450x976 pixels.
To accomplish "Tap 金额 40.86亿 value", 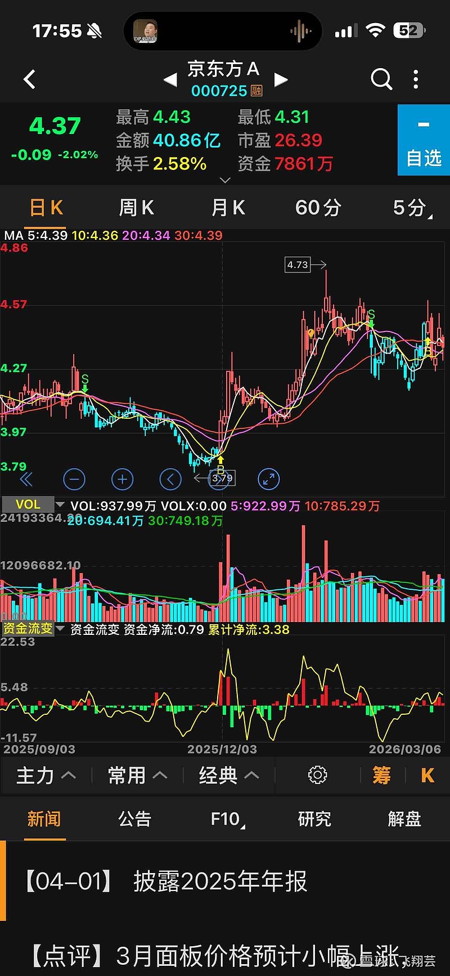I will pos(186,140).
